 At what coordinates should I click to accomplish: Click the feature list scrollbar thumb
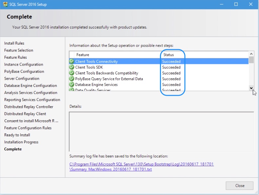pos(251,60)
